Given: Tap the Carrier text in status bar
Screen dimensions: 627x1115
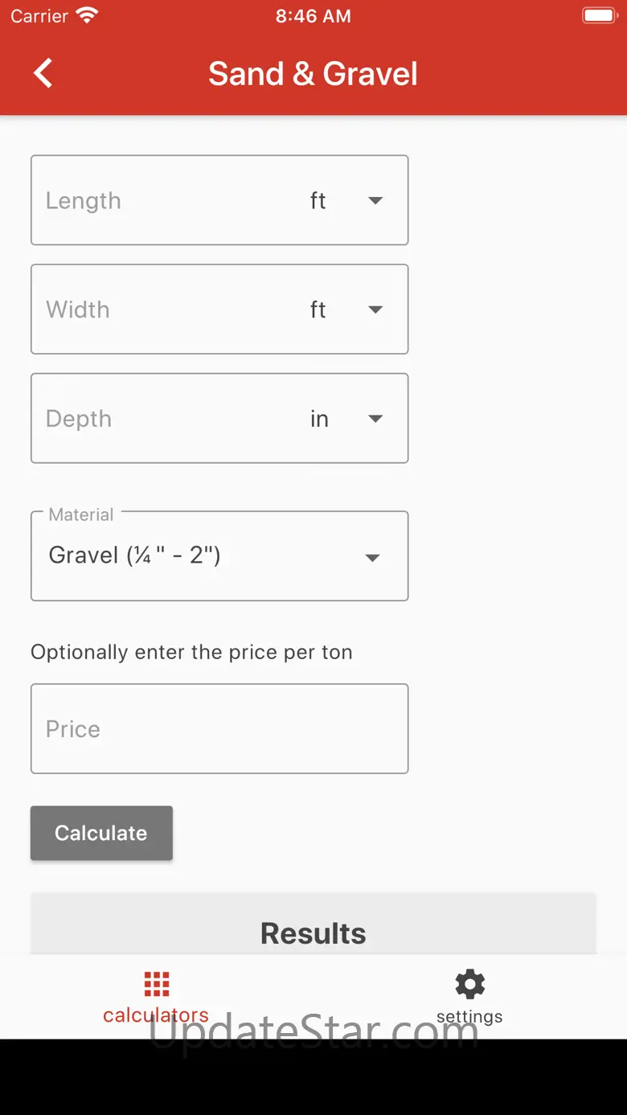Looking at the screenshot, I should (39, 16).
